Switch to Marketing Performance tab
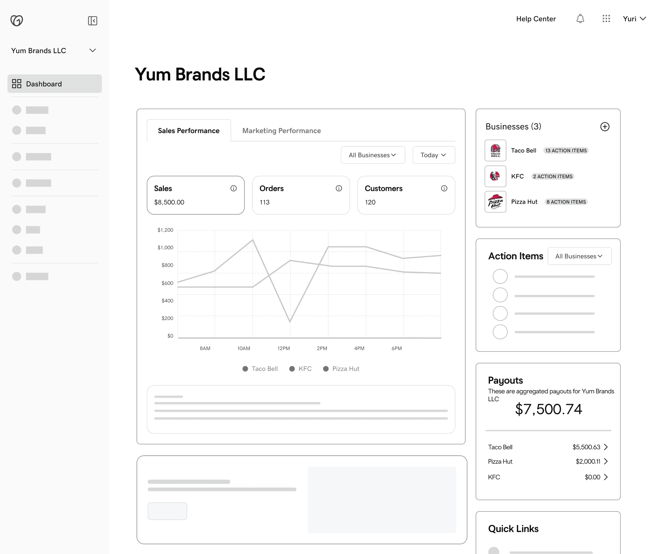The height and width of the screenshot is (554, 667). pos(281,131)
